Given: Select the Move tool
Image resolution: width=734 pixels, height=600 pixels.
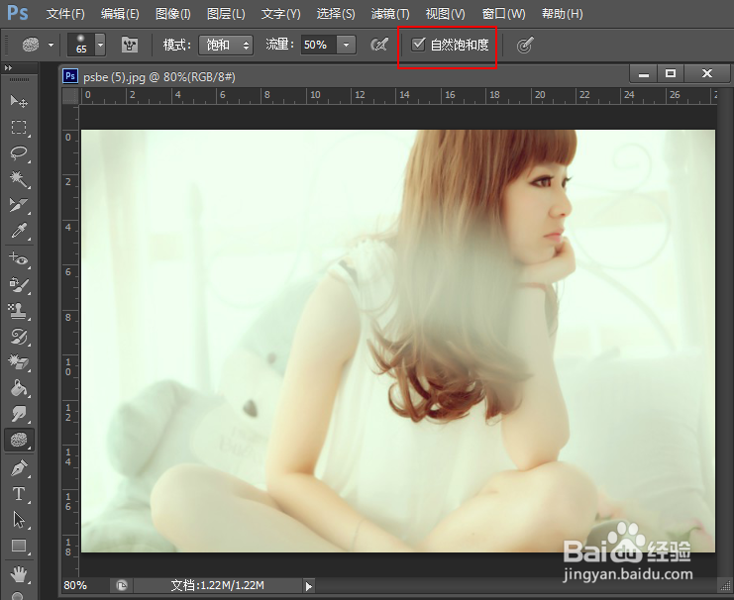Looking at the screenshot, I should [x=19, y=101].
